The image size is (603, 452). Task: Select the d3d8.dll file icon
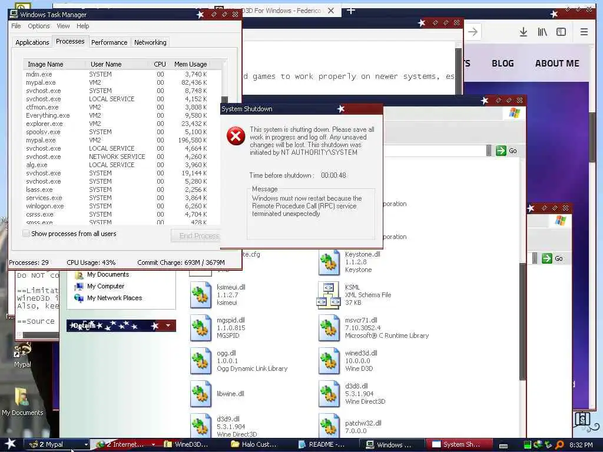coord(329,394)
